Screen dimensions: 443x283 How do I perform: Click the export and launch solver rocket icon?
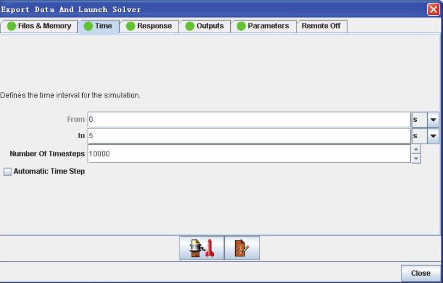(202, 248)
